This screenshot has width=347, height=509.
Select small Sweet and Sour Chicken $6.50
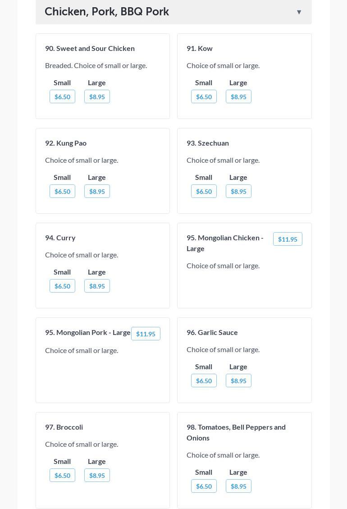62,96
